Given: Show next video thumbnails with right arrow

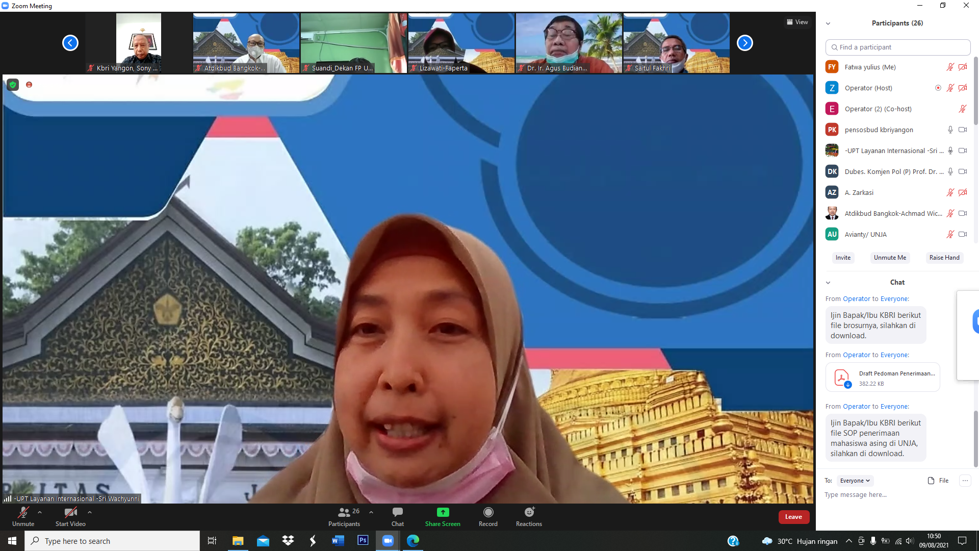Looking at the screenshot, I should click(744, 43).
